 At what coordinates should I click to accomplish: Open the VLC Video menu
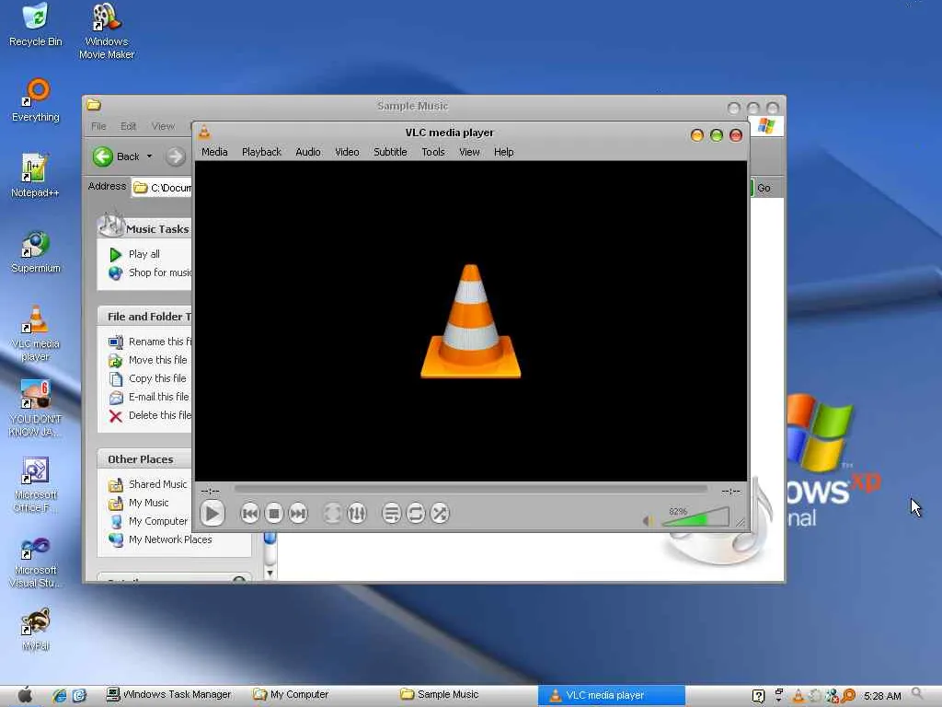point(347,152)
